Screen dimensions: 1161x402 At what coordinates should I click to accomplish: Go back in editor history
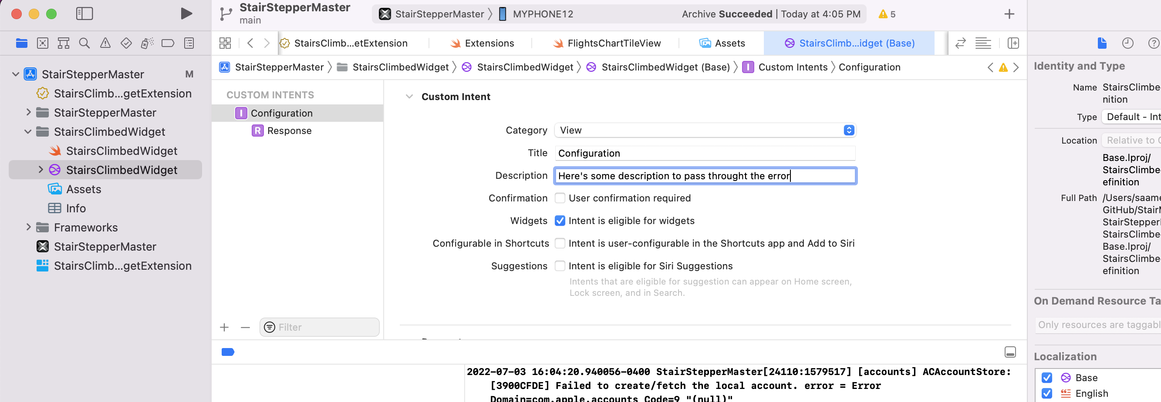click(x=250, y=43)
